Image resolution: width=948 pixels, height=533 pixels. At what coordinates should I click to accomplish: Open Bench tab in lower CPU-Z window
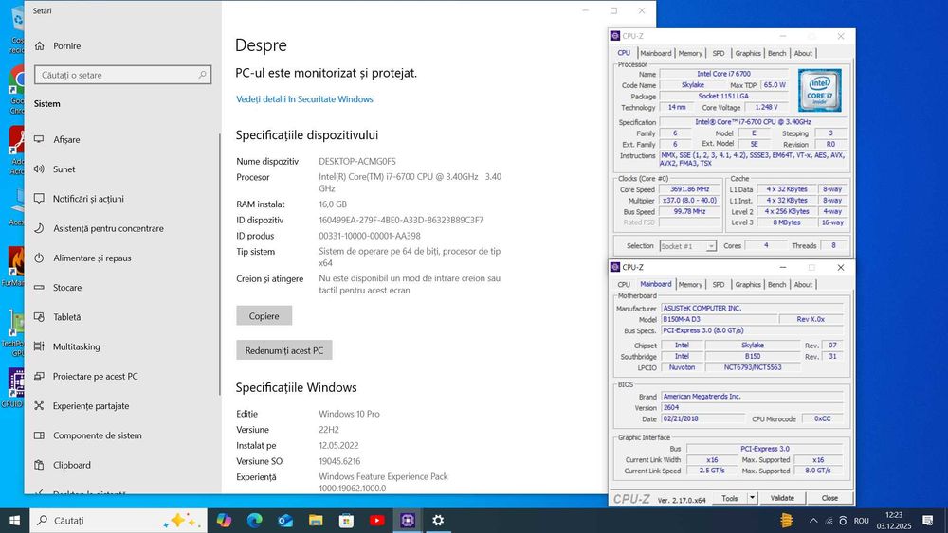pyautogui.click(x=777, y=284)
